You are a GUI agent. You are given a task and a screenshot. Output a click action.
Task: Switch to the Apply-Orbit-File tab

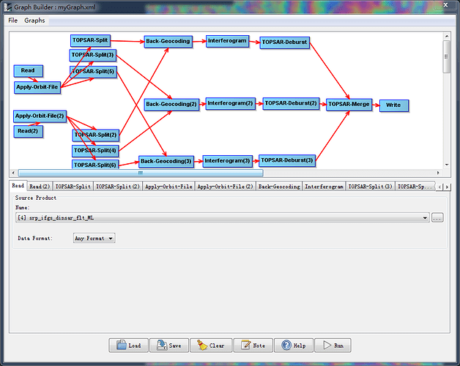(168, 187)
